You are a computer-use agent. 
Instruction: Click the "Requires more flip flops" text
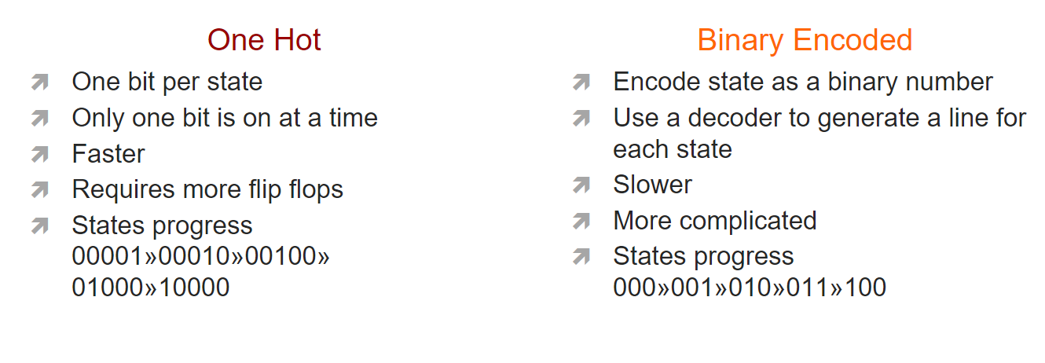click(x=207, y=189)
